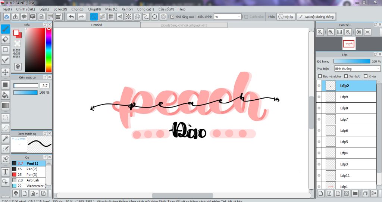This screenshot has width=382, height=202.
Task: Open the Chỉnh sửa(E) menu
Action: coord(26,9)
